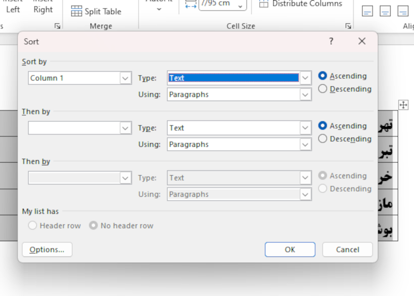Choose Header row option
Viewport: 414px width, 296px height.
pos(33,226)
